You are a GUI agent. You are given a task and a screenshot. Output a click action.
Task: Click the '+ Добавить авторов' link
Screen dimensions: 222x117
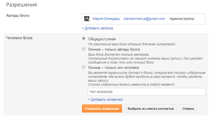click(97, 28)
